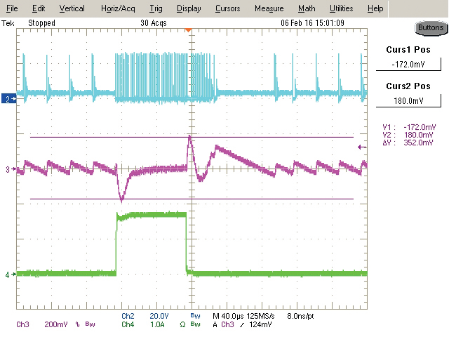This screenshot has height=337, width=449.
Task: Open the Help menu
Action: click(375, 8)
